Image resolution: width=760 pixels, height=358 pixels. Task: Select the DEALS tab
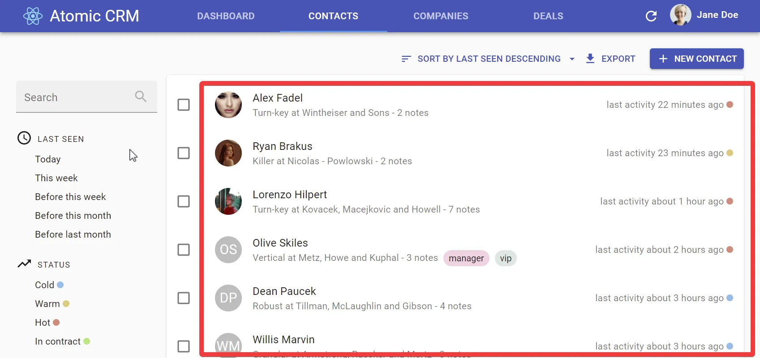(548, 16)
